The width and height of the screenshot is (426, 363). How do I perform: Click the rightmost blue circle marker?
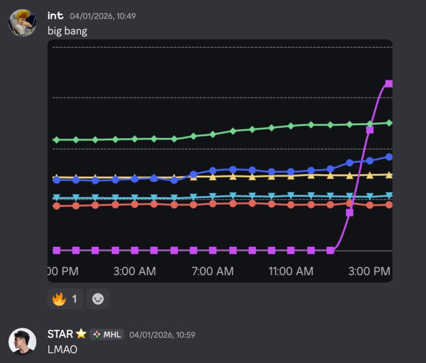tap(389, 157)
